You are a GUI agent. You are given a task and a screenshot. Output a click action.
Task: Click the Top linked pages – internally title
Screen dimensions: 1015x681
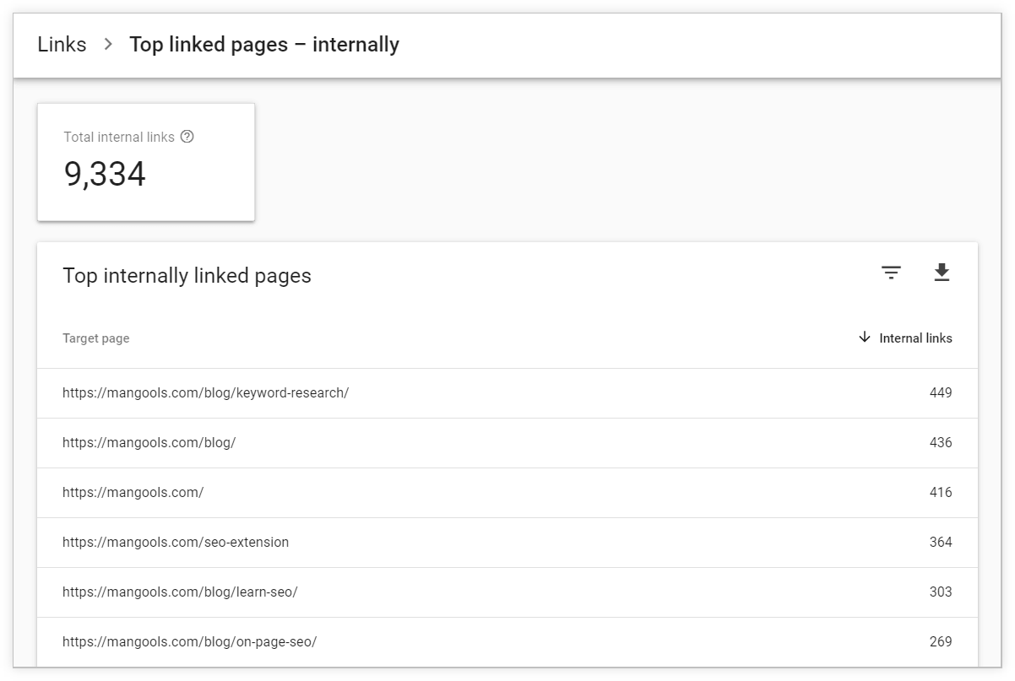(264, 45)
